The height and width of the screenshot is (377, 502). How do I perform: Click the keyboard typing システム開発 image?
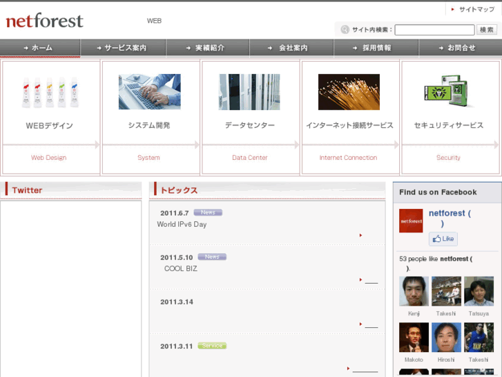pyautogui.click(x=150, y=92)
